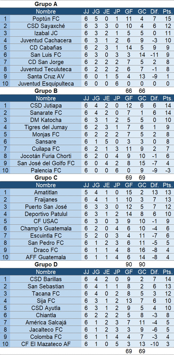Select the Juventud Cachacera cell
The image size is (174, 355).
pos(46,40)
